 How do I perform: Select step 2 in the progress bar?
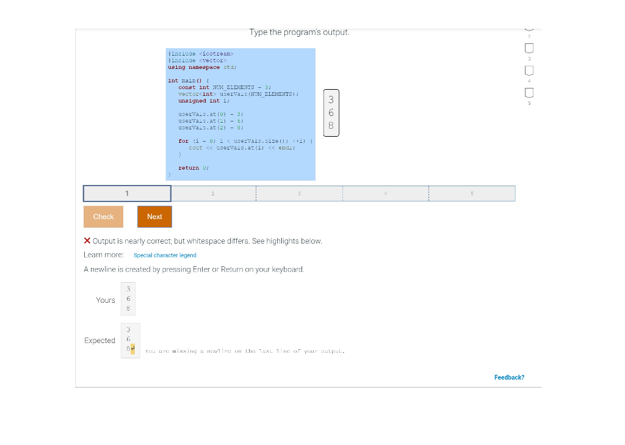pos(212,193)
